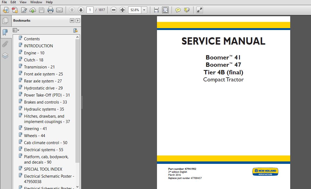Screen dimensions: 311x189
Task: Open the Electrical systems - 55 bookmark
Action: click(x=44, y=150)
